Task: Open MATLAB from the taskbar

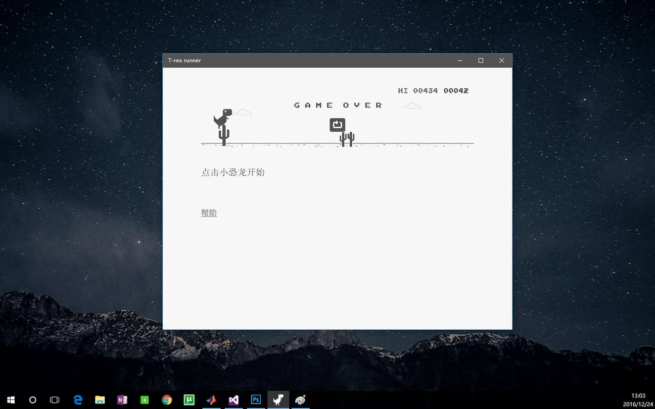Action: tap(211, 400)
